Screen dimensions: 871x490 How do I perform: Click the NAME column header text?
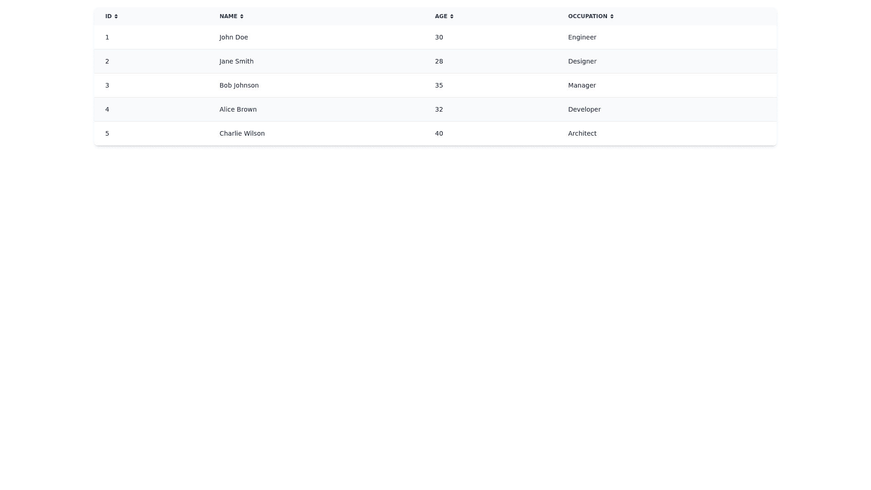click(x=228, y=16)
